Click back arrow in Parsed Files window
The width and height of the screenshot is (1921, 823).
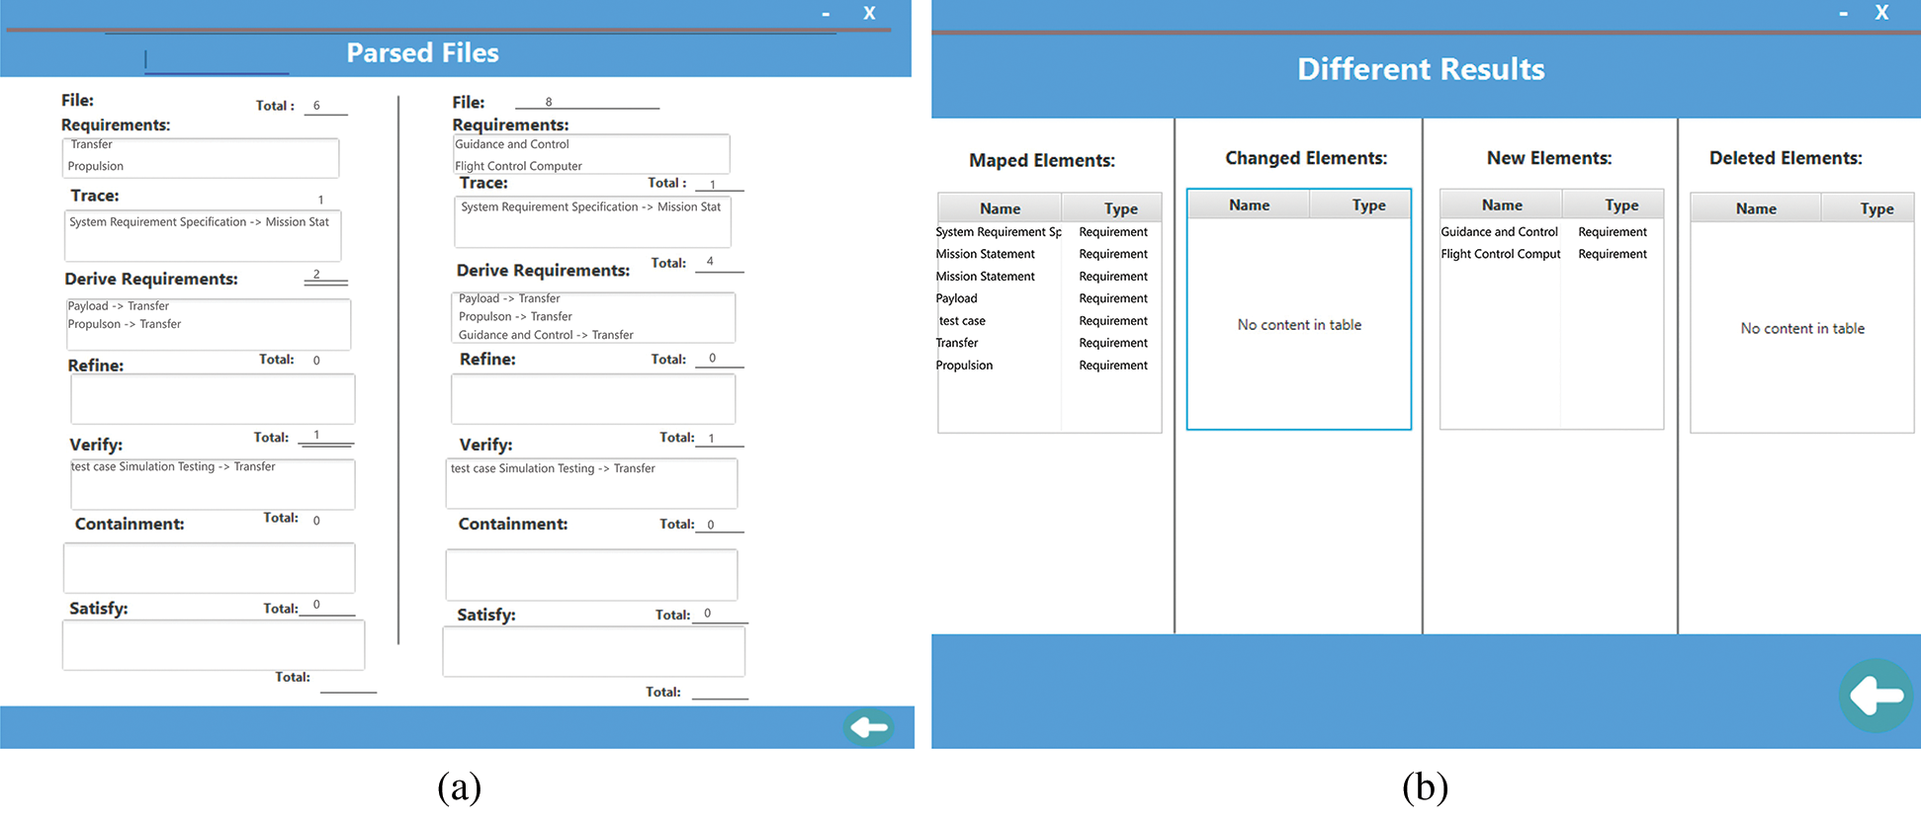point(868,728)
